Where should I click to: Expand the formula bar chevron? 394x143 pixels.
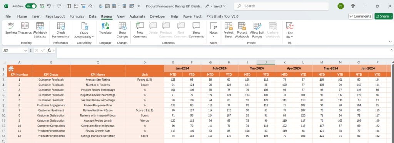(391, 50)
